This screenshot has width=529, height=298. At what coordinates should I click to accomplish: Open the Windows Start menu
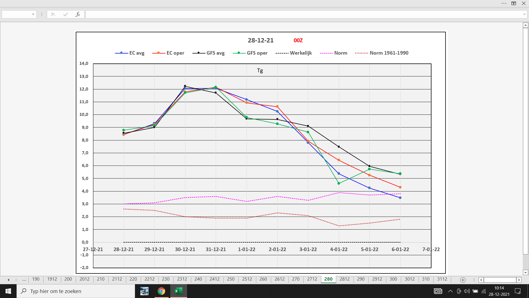click(x=8, y=291)
